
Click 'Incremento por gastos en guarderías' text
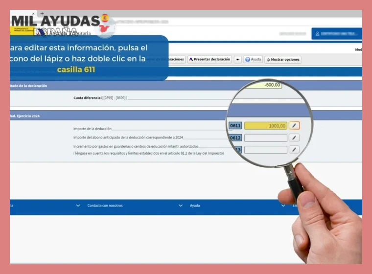136,146
